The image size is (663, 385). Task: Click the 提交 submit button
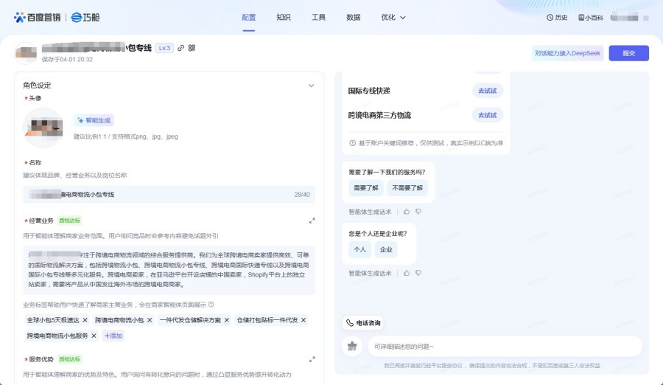pos(628,53)
